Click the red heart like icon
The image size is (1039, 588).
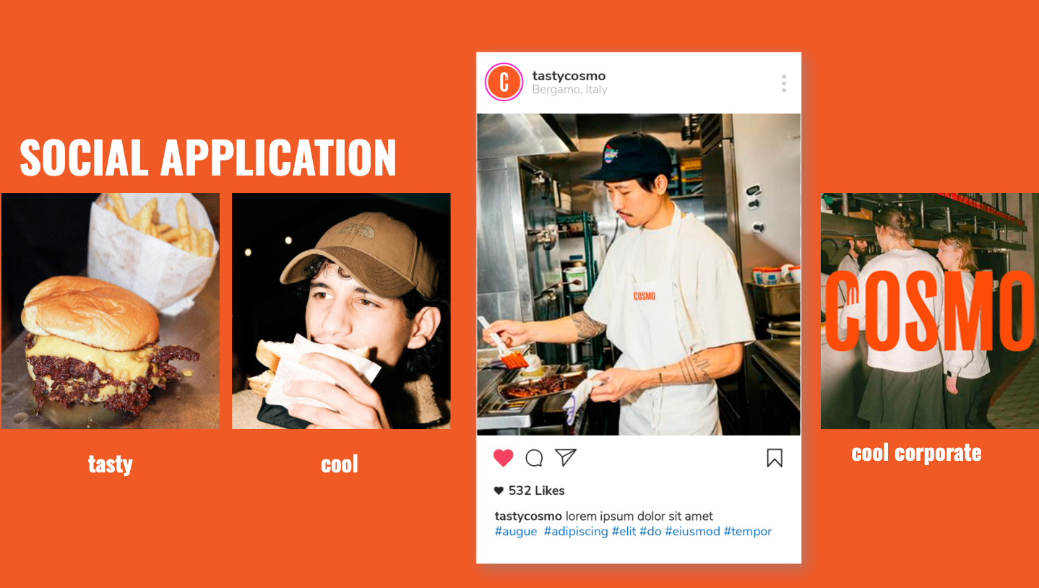pyautogui.click(x=504, y=458)
